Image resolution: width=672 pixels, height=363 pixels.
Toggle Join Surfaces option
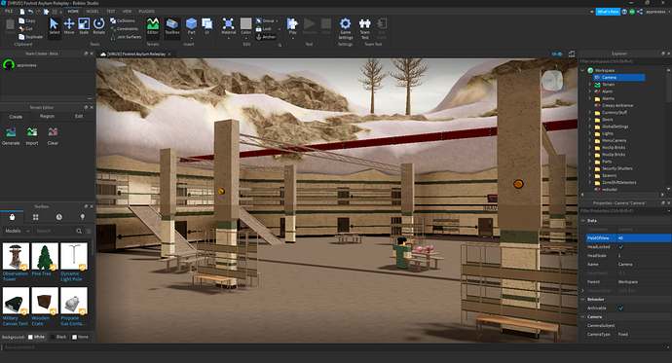click(126, 37)
